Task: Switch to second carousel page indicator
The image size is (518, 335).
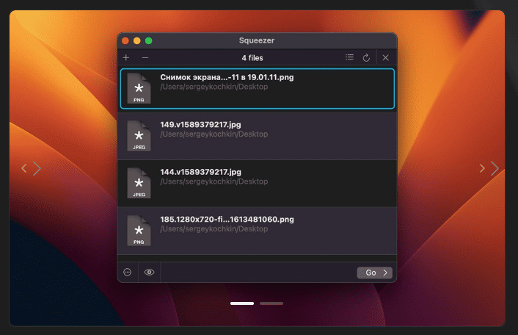Action: [271, 303]
